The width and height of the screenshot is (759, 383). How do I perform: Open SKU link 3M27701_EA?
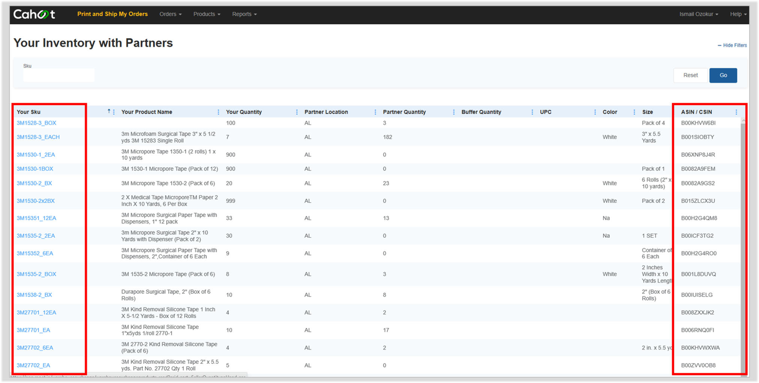click(33, 330)
